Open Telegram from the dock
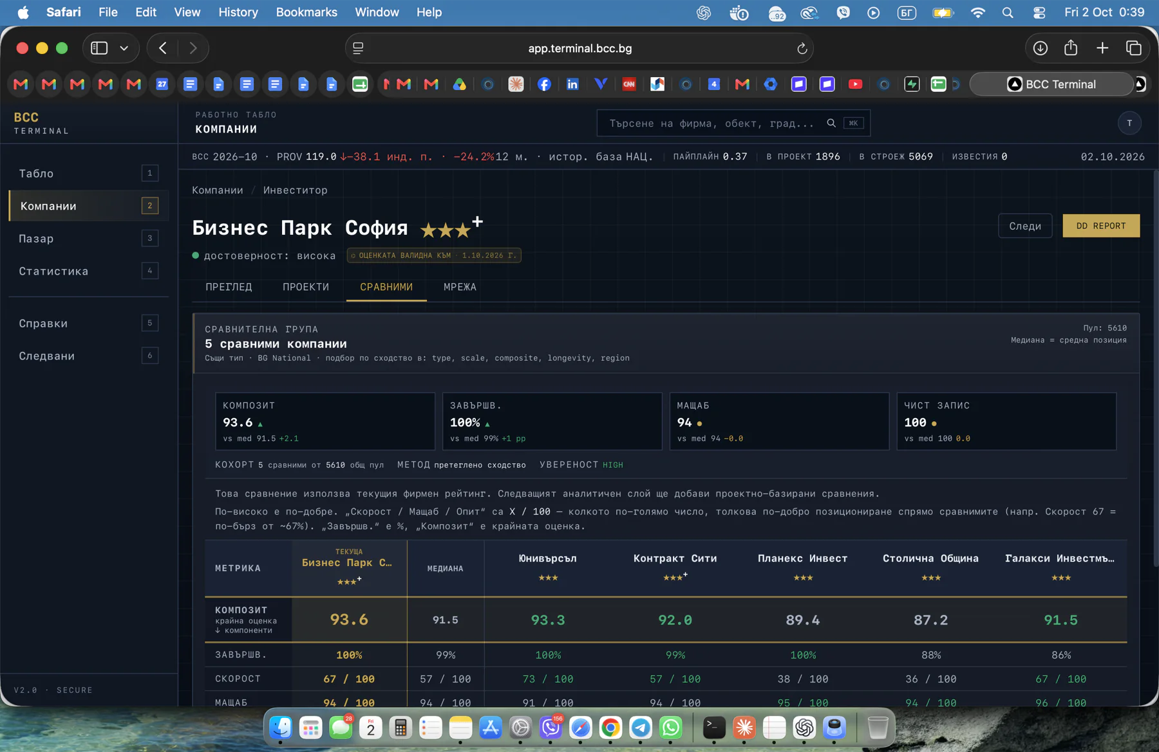 coord(641,728)
